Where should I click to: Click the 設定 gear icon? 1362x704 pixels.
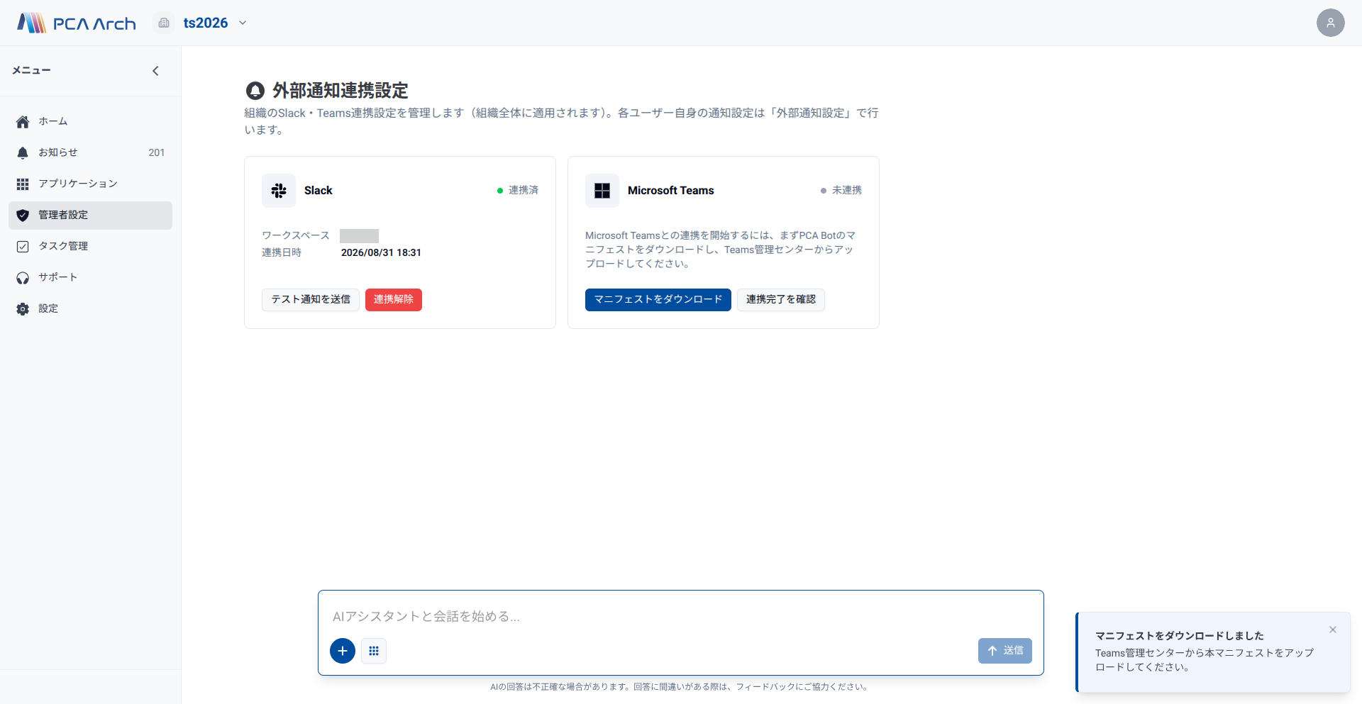point(23,309)
